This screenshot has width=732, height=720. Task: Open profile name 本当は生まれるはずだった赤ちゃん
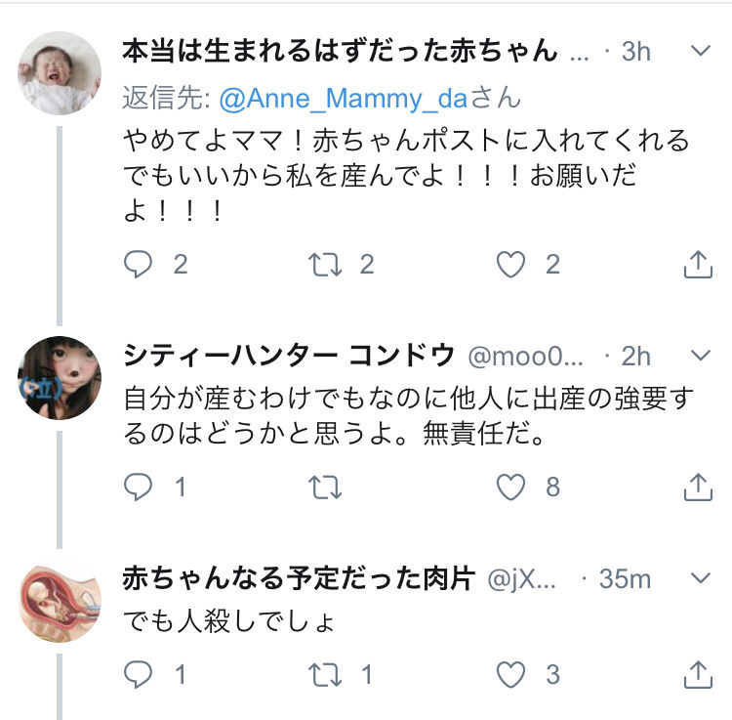click(x=340, y=51)
